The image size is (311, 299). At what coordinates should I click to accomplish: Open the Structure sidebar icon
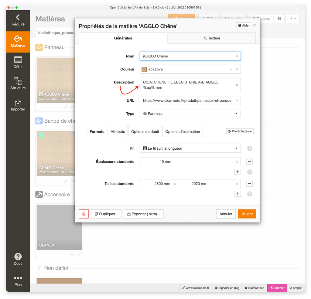click(18, 83)
